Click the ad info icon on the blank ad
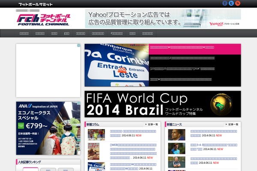This screenshot has width=257, height=171. click(x=79, y=45)
